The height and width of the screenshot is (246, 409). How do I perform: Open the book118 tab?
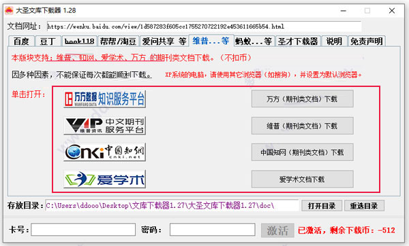click(x=79, y=41)
